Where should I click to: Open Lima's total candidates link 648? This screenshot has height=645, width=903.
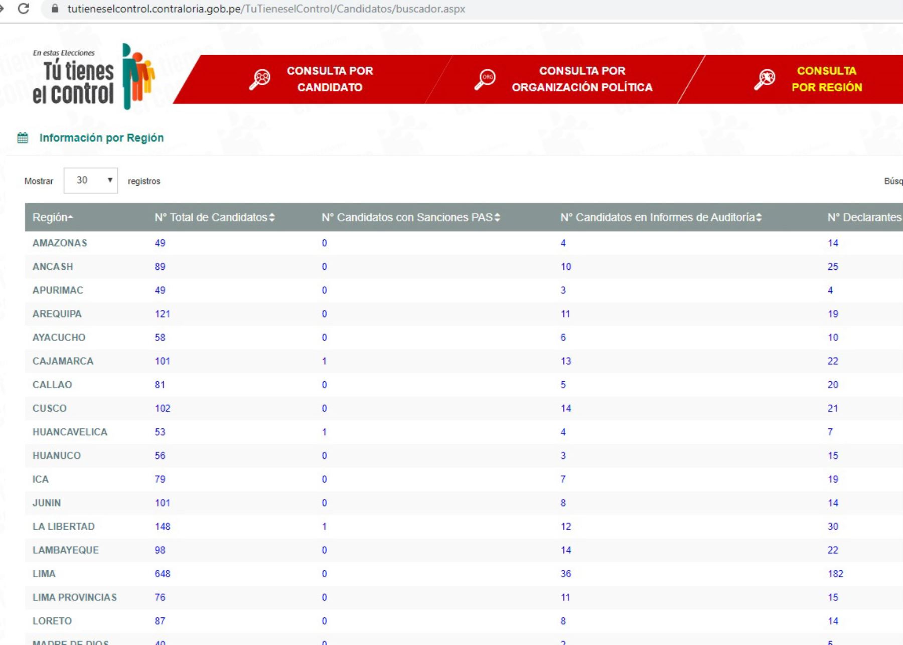click(x=163, y=573)
